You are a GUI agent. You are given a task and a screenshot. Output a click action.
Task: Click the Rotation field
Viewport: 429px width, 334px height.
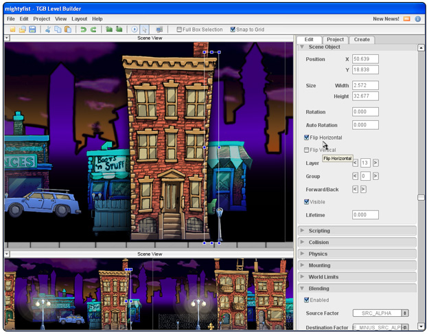[365, 111]
